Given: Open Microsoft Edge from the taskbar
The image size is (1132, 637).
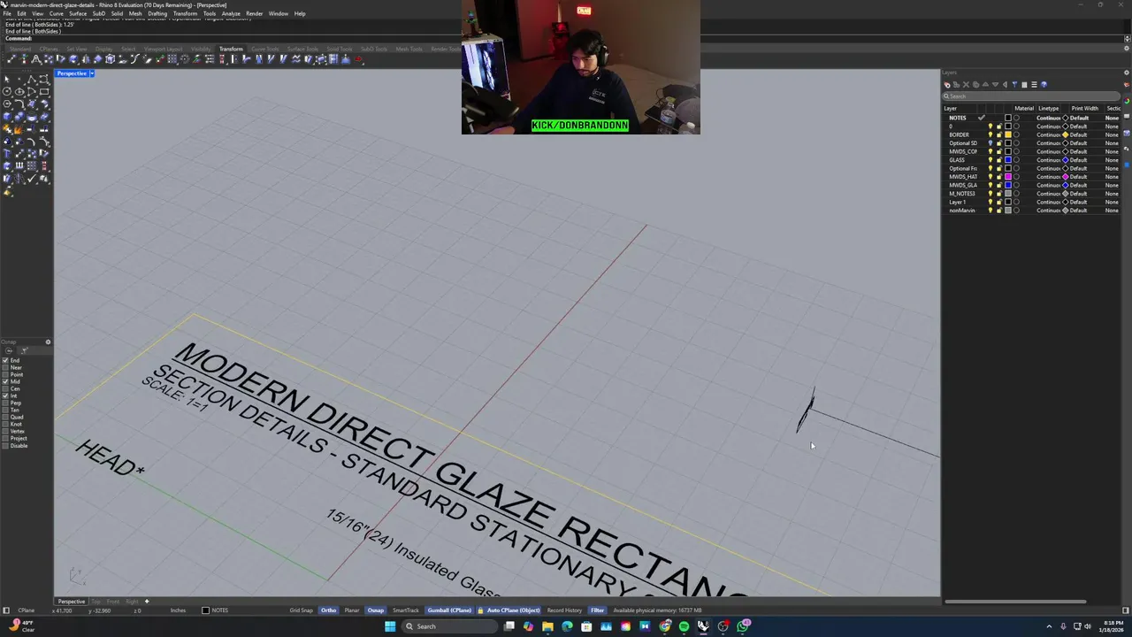Looking at the screenshot, I should point(567,626).
